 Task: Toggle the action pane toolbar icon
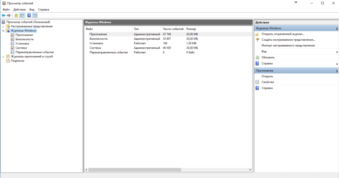coord(35,15)
